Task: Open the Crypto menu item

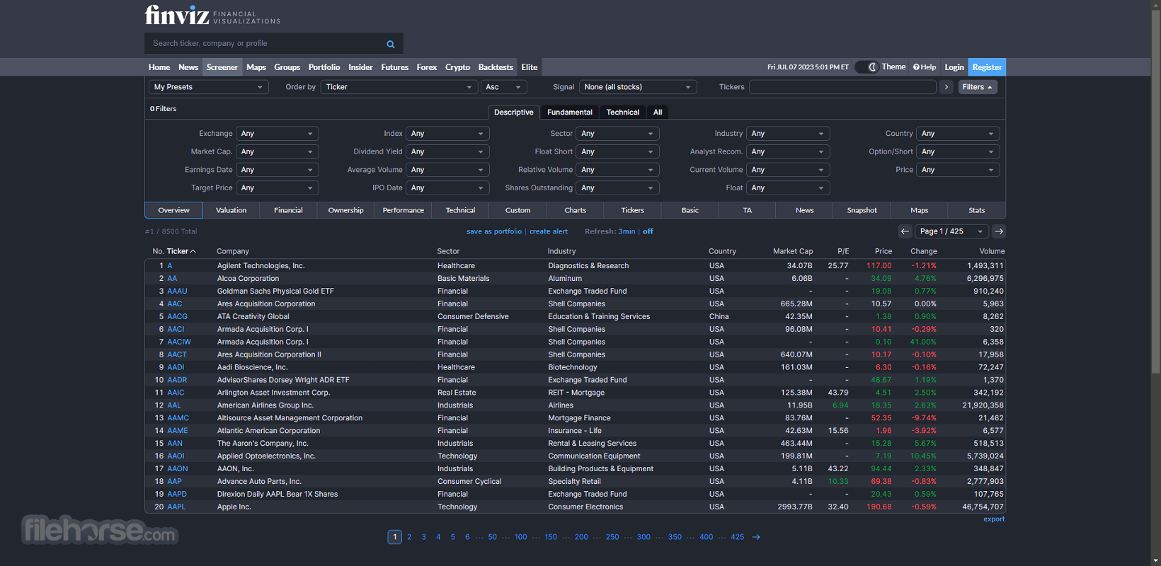Action: 457,67
